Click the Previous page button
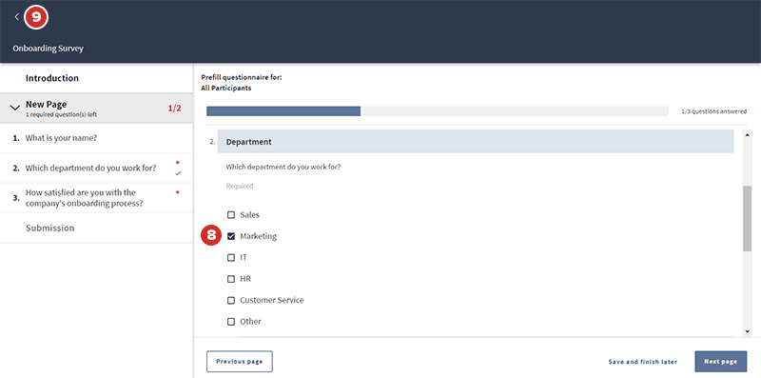 click(240, 362)
